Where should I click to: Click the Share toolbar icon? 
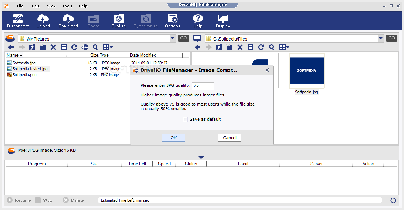[x=93, y=21]
